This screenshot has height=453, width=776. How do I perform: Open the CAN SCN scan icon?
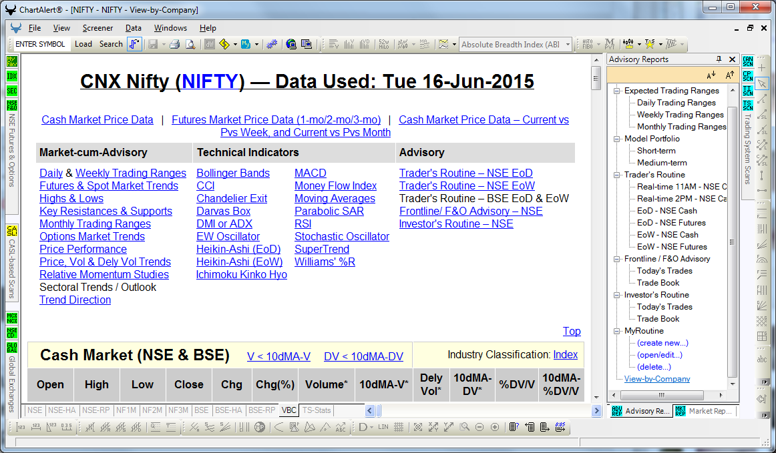[x=748, y=61]
